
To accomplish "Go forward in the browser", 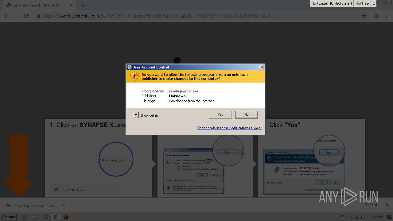I will (17, 16).
